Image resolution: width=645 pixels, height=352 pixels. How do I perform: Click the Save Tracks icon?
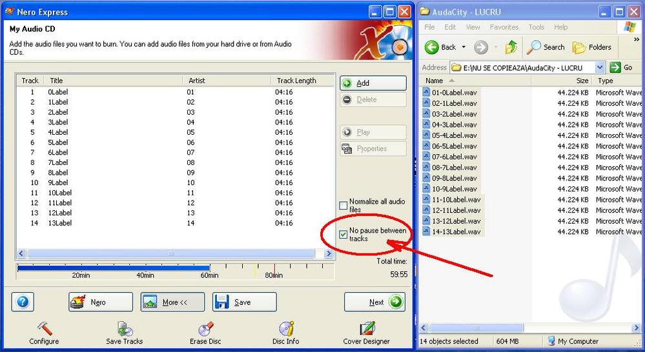pyautogui.click(x=124, y=333)
